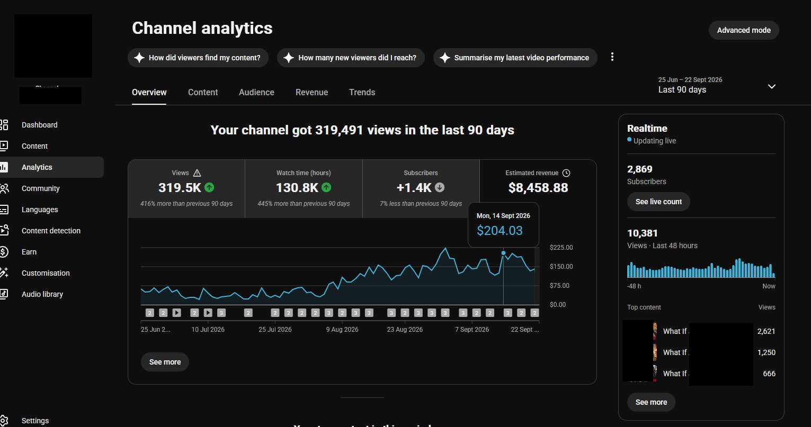
Task: Click the Community people icon
Action: coord(4,188)
